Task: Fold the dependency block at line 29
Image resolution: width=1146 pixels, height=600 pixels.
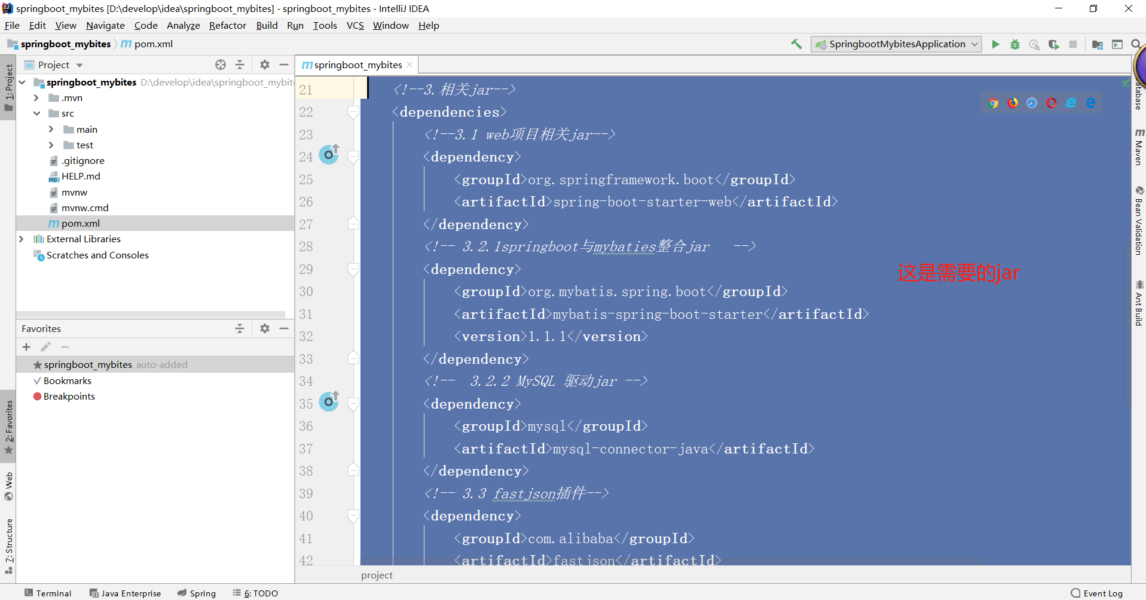Action: coord(353,269)
